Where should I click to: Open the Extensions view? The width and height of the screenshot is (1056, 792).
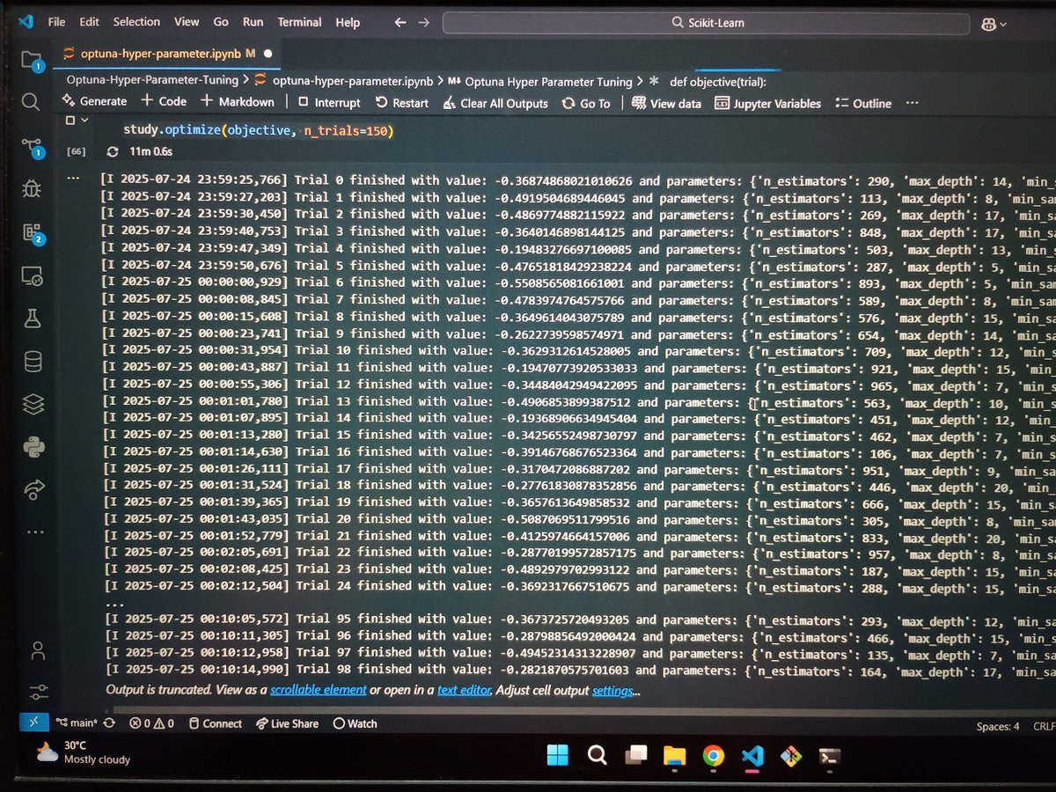(33, 232)
